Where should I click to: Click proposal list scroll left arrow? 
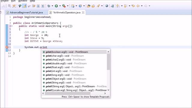pyautogui.click(x=43, y=93)
